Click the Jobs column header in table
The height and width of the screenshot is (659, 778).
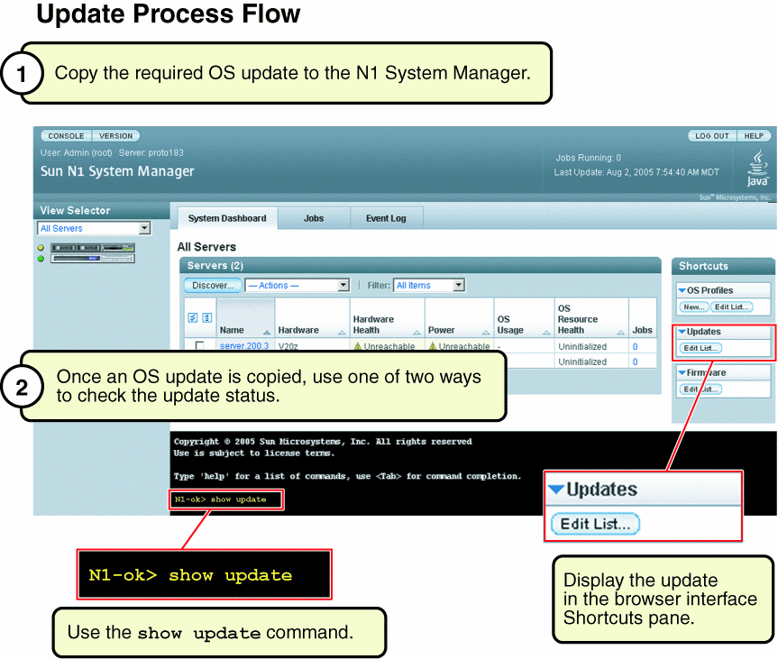click(x=642, y=330)
